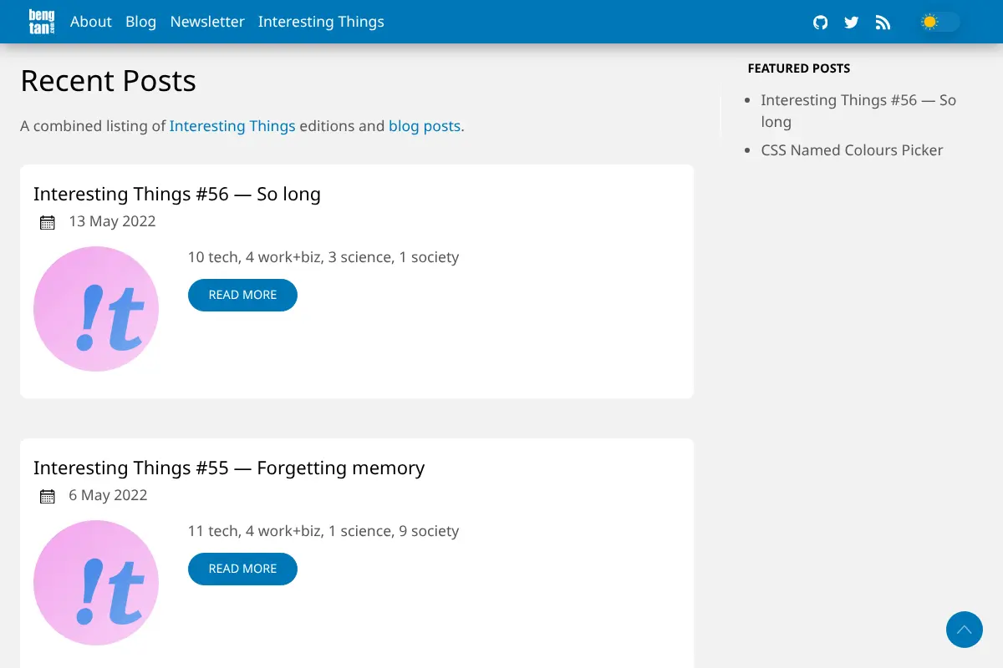
Task: Open the About menu item
Action: 91,22
